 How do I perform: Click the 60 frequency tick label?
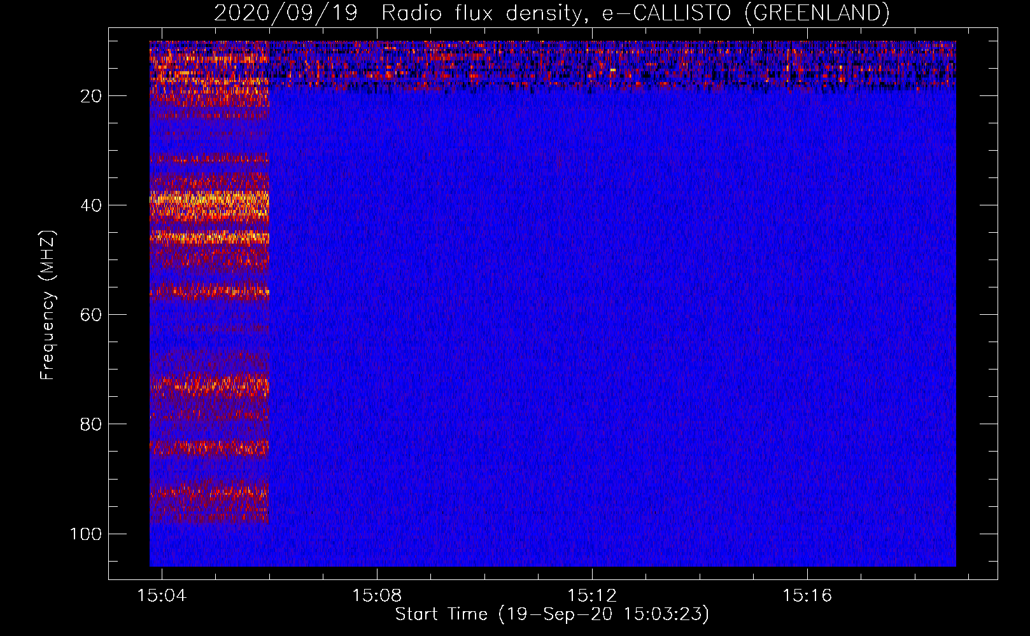91,315
